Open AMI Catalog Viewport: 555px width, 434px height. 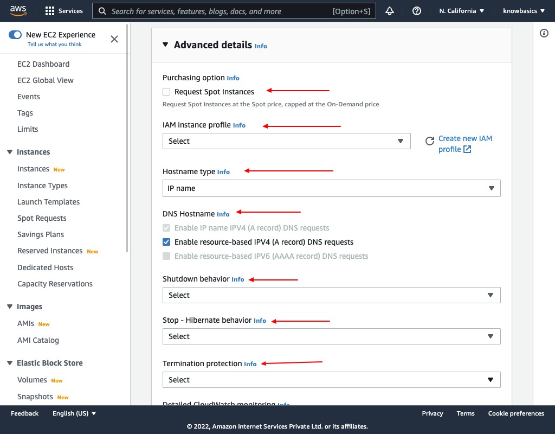click(38, 340)
